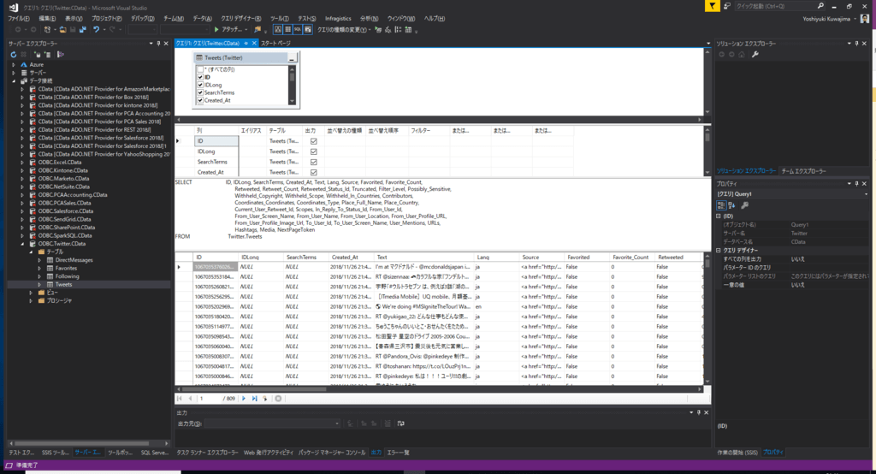Expand the Favorites table node
Screen dimensions: 876x474
[x=39, y=268]
